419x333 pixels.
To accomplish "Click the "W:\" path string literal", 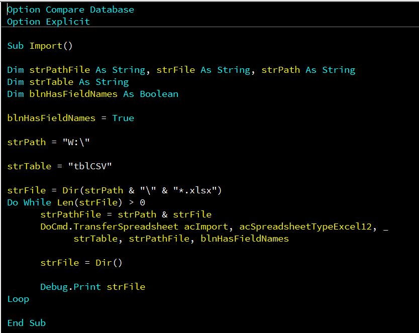I will click(x=76, y=142).
